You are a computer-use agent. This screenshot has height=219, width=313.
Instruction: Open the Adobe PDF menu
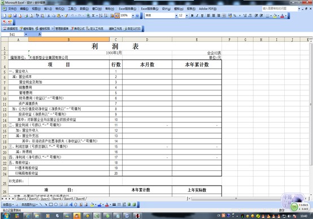point(207,8)
